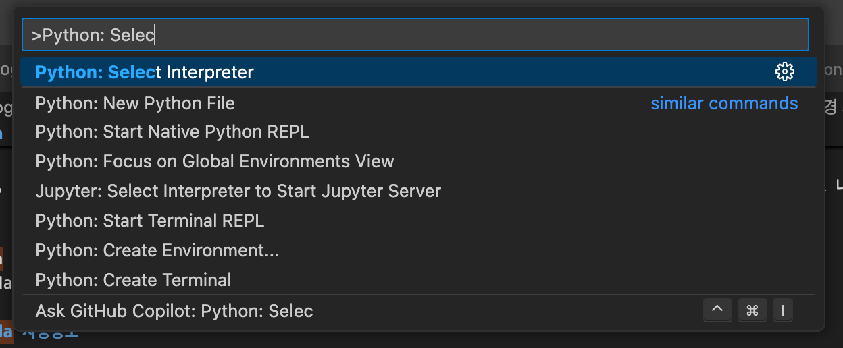Click the Control caret key badge
This screenshot has width=843, height=348.
point(717,310)
